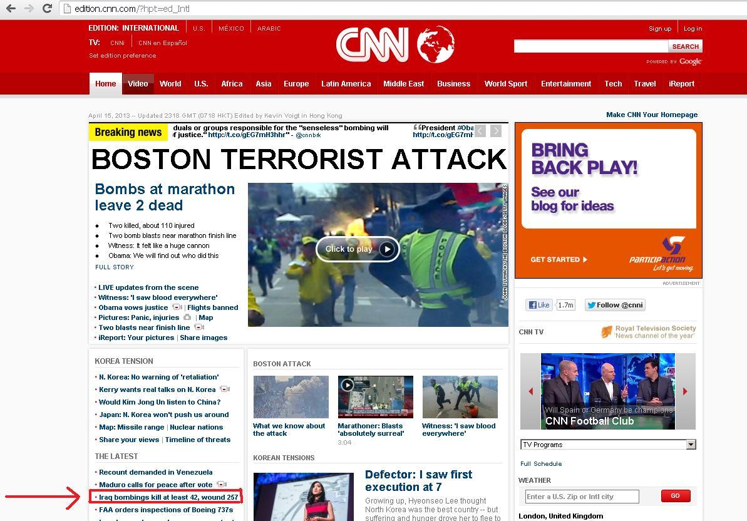Open Iraq bombings kill at least 42 story
The image size is (747, 521).
click(168, 497)
